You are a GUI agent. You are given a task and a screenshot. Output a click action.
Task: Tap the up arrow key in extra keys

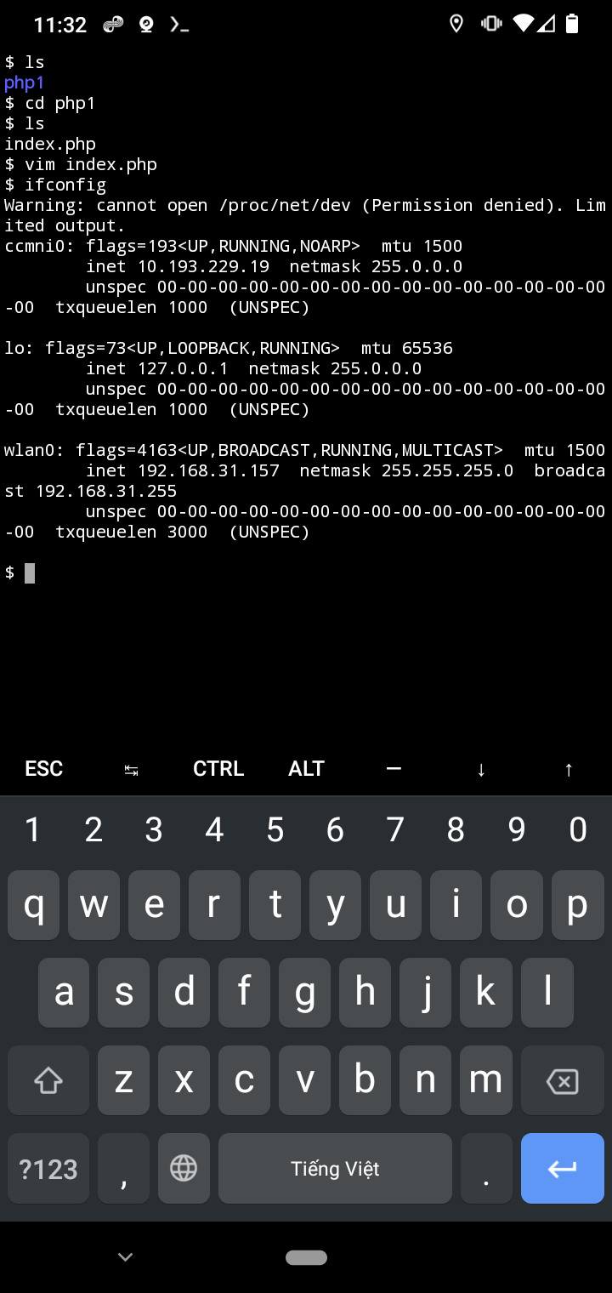point(569,769)
